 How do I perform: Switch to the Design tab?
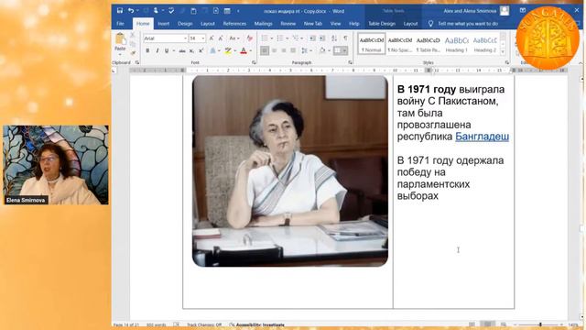coord(185,24)
